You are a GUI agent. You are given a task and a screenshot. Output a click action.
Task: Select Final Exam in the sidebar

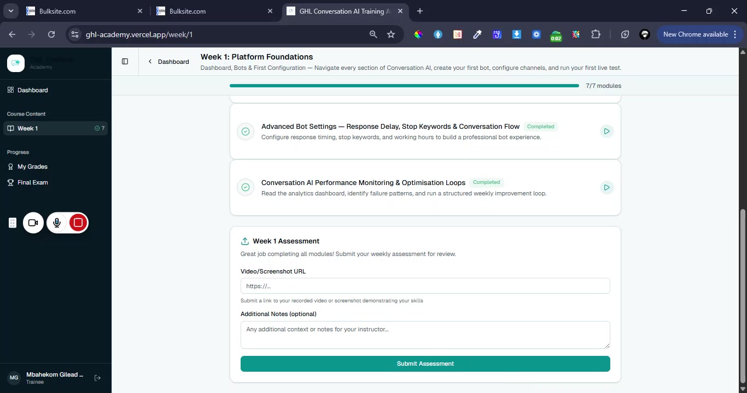tap(32, 182)
